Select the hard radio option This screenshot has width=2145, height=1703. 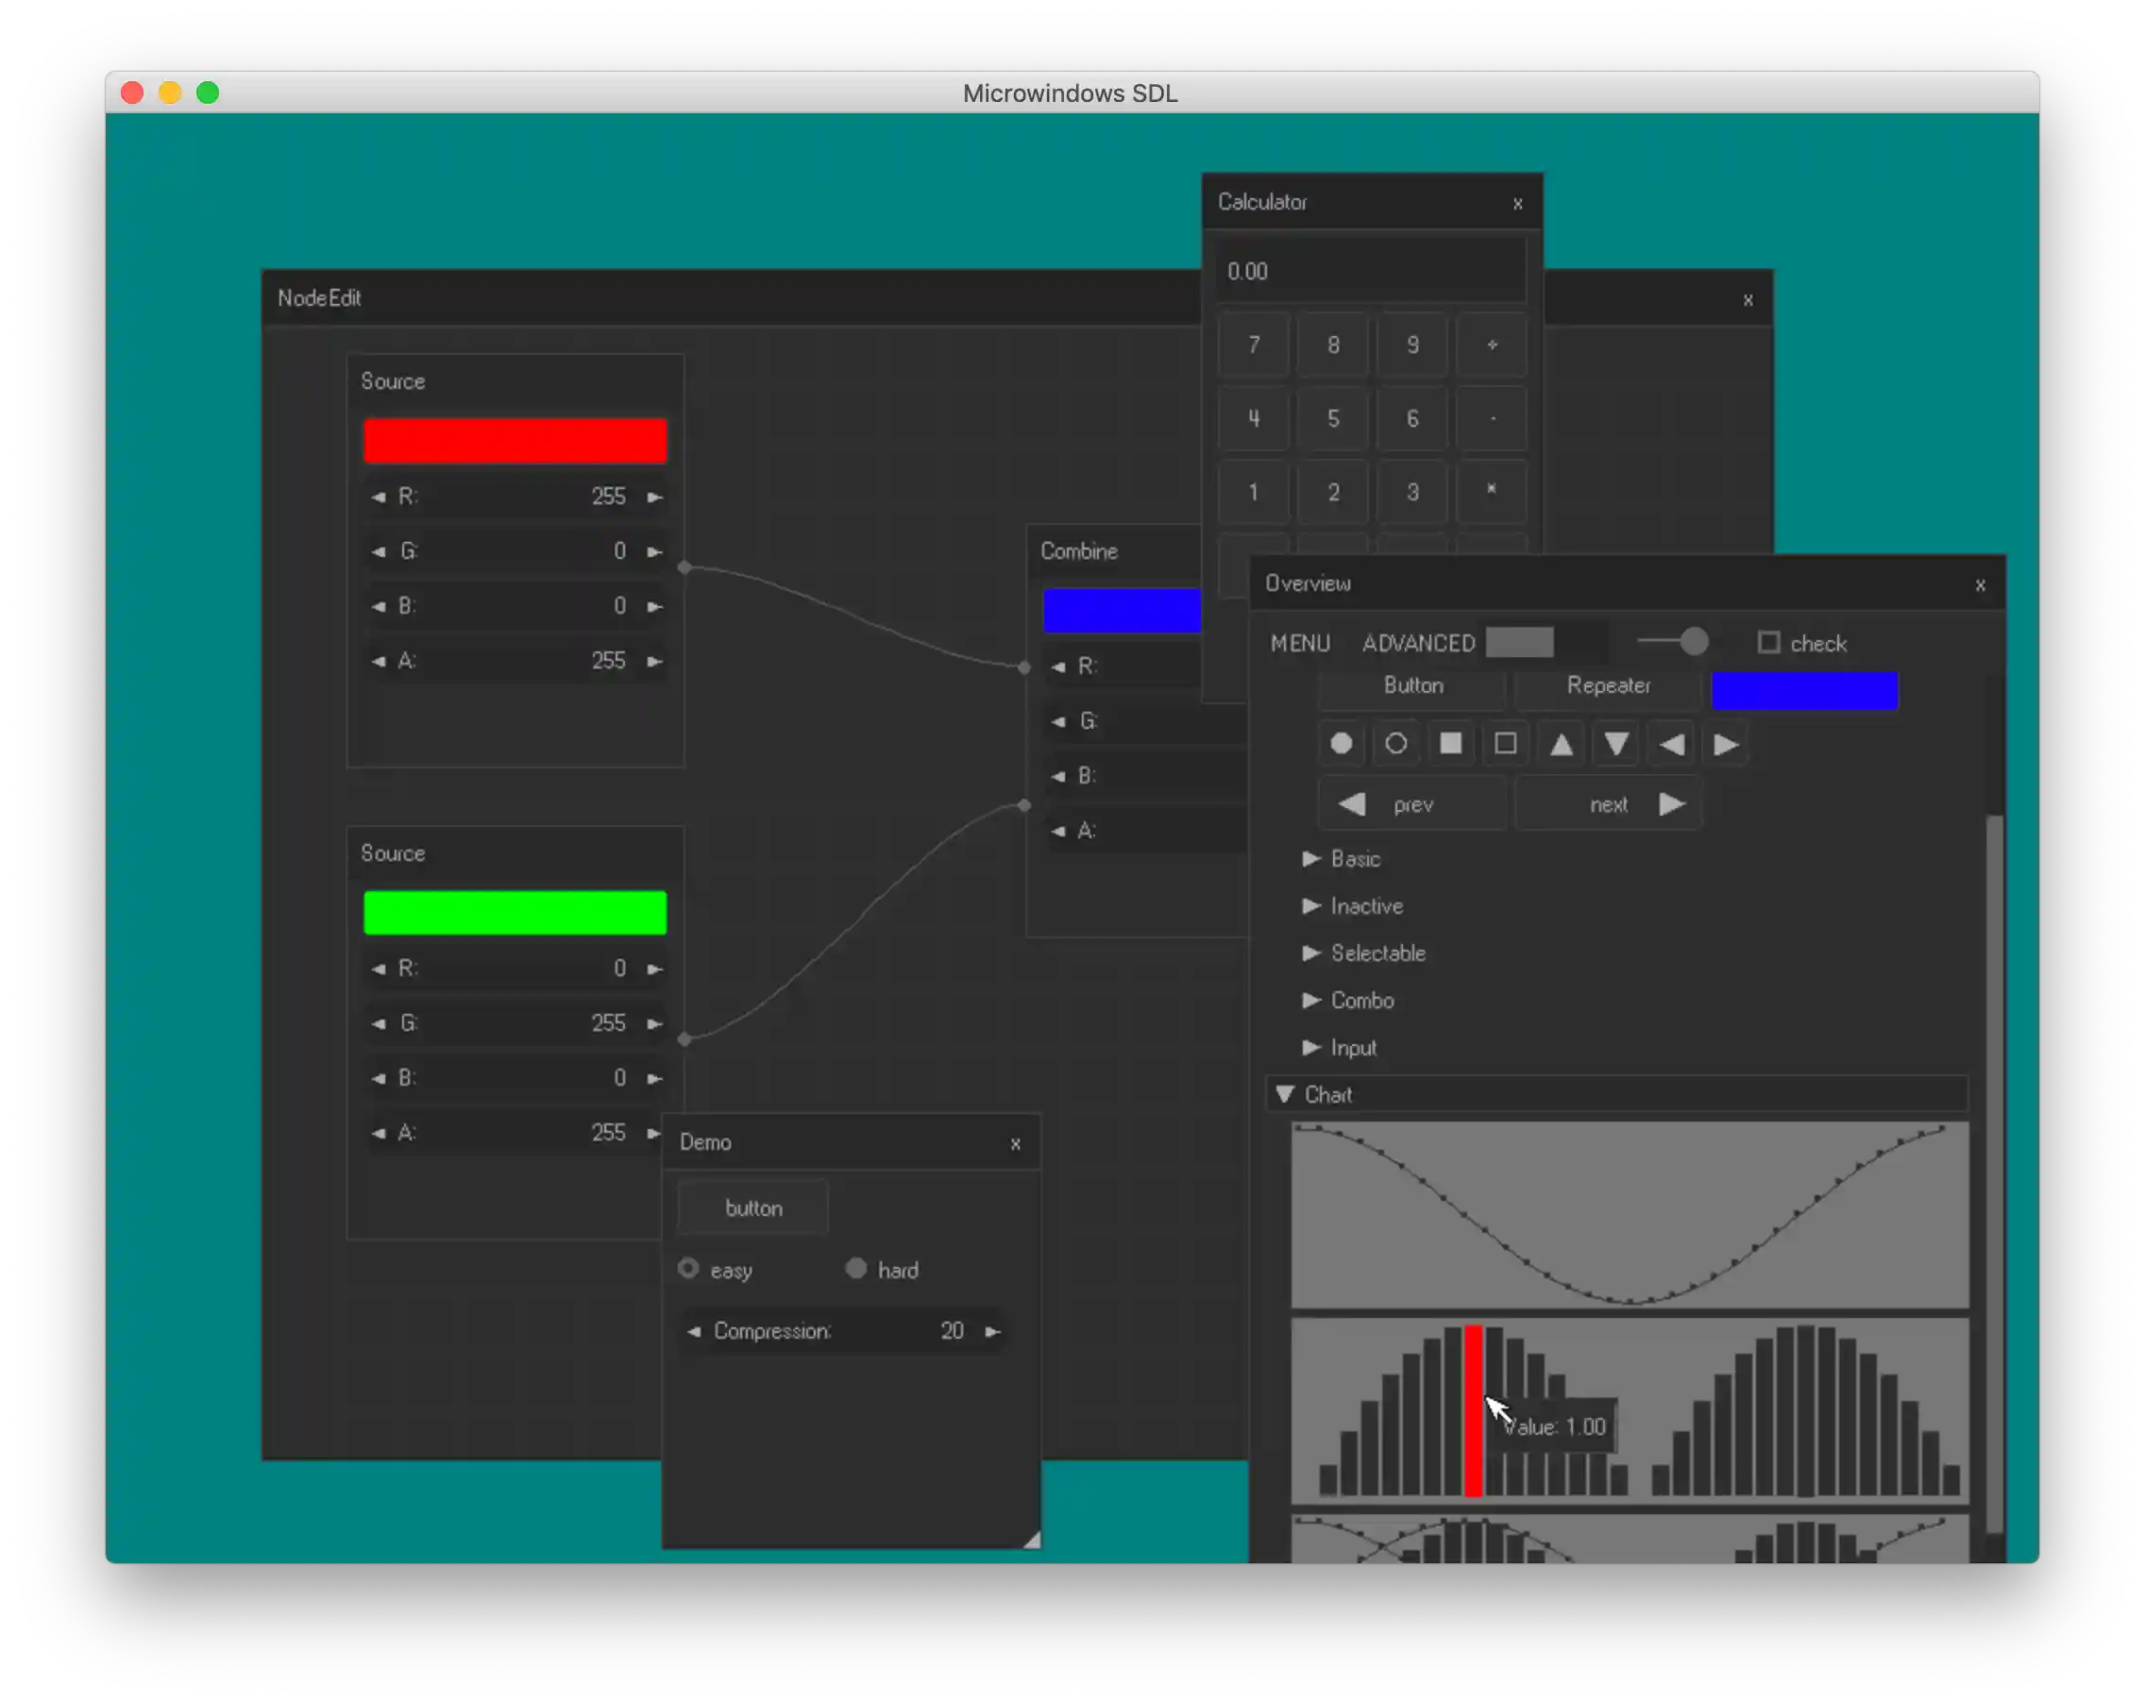pyautogui.click(x=855, y=1269)
